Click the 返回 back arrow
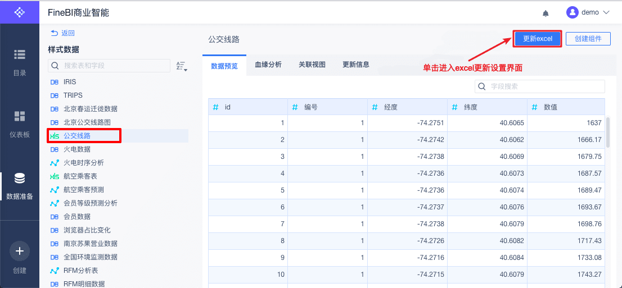Viewport: 622px width, 288px height. 55,33
